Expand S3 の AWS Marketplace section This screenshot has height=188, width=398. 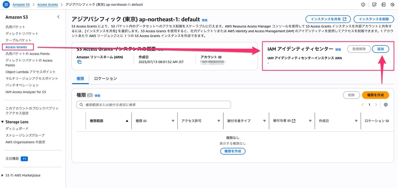click(2, 175)
